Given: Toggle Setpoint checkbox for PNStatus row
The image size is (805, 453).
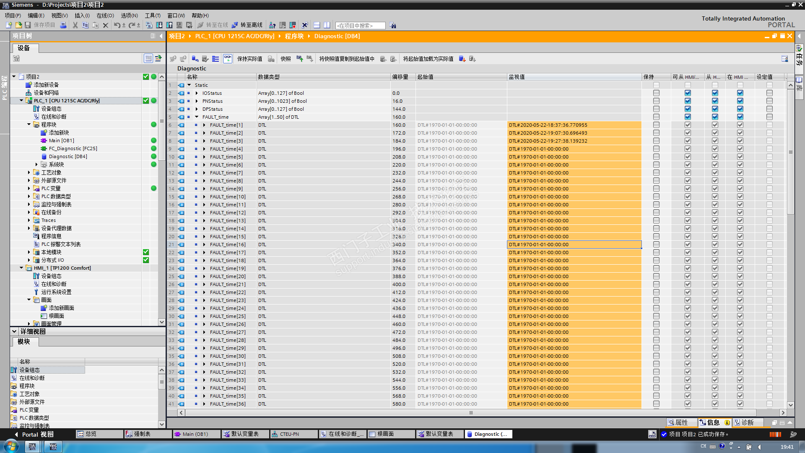Looking at the screenshot, I should (769, 101).
